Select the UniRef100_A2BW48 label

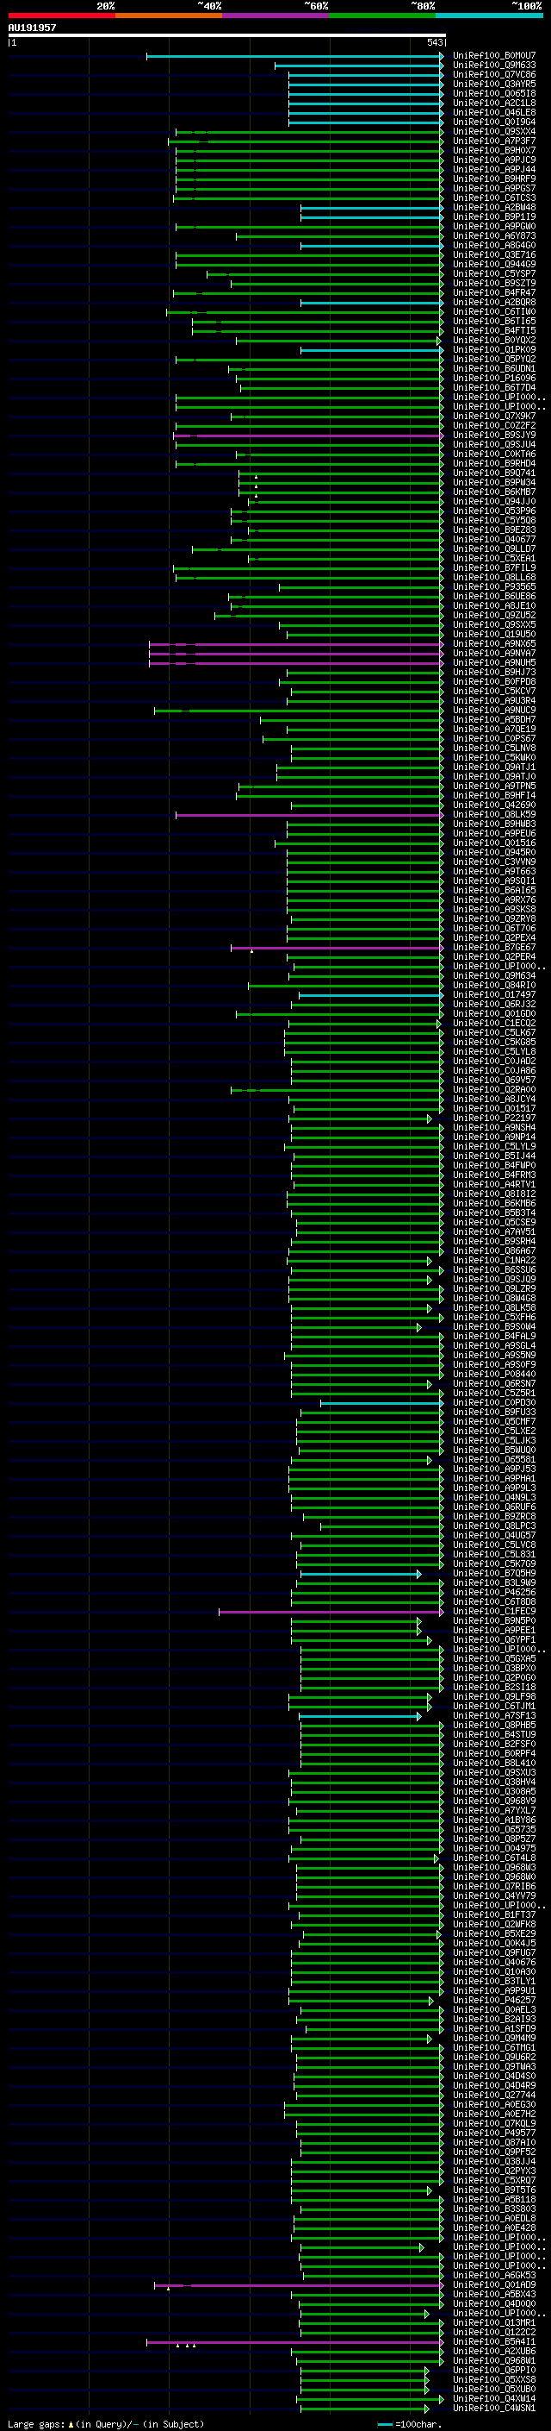point(493,208)
